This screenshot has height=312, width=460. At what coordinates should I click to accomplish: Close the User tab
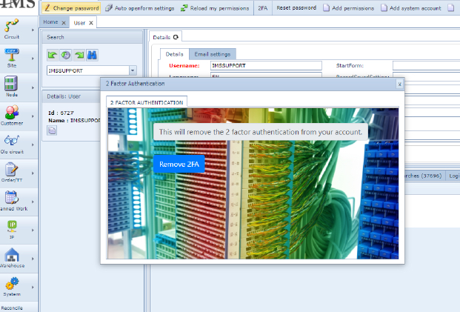(91, 23)
